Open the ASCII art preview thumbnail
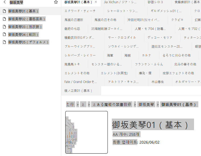The width and height of the screenshot is (201, 156). (x=87, y=132)
